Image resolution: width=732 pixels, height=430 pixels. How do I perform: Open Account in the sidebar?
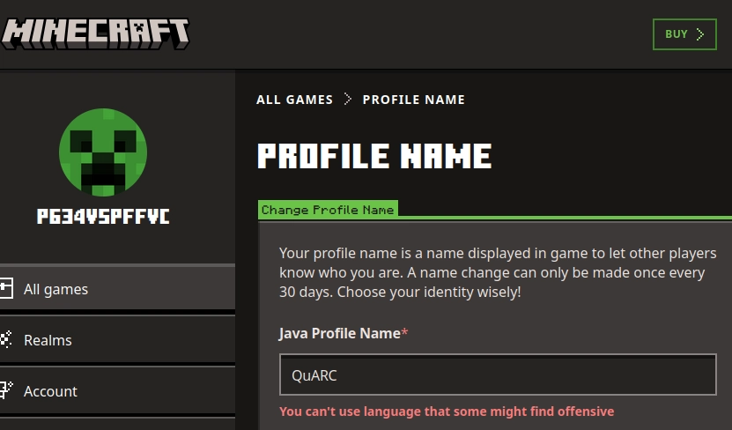117,390
